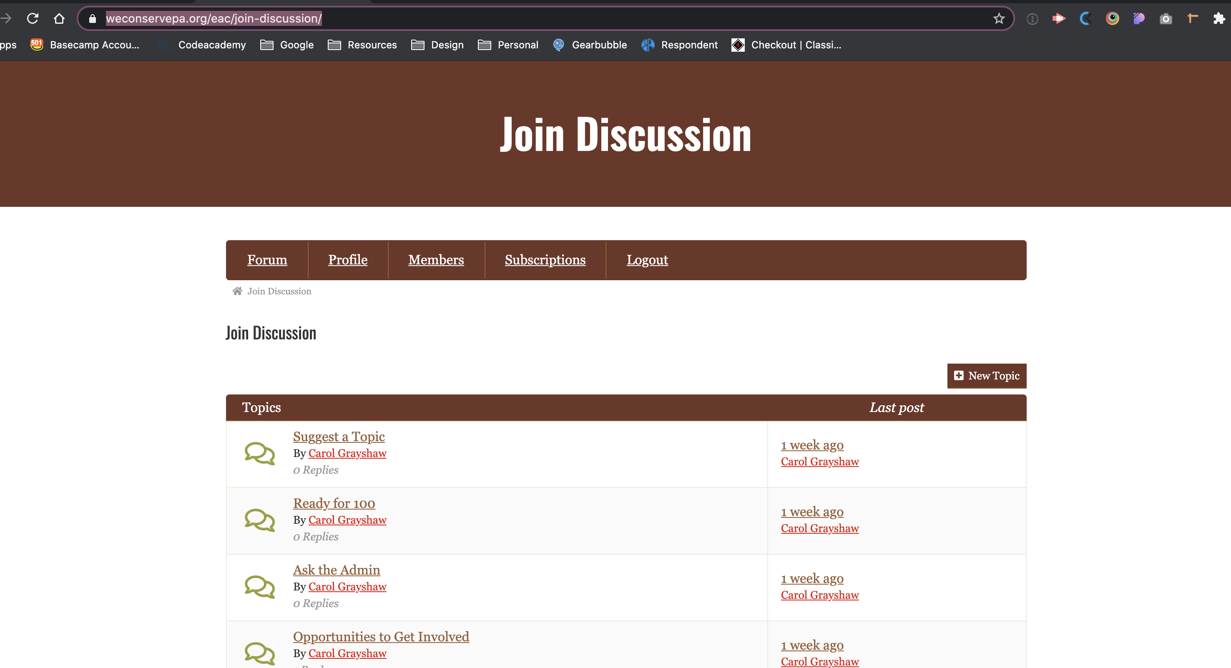
Task: Click the Ask the Admin speech bubble icon
Action: [259, 587]
